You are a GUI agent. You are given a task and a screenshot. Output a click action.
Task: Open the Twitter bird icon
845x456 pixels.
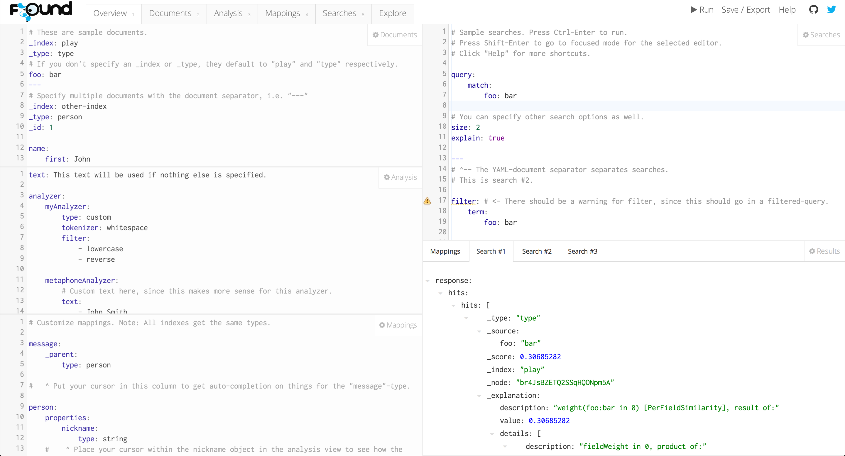[832, 9]
